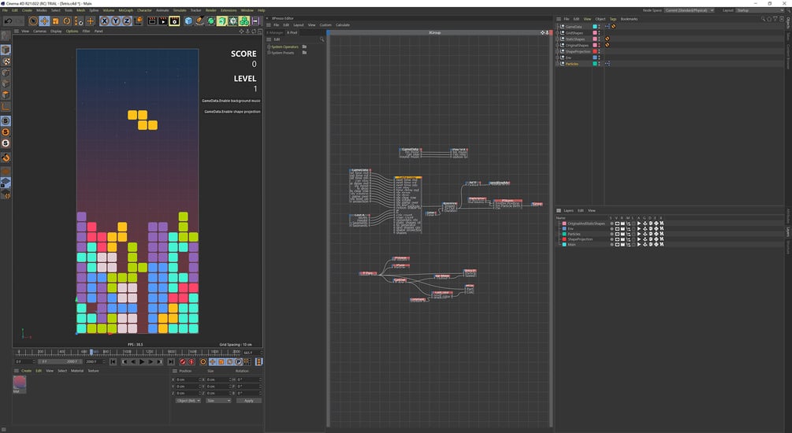
Task: Click the Record Active Objects button
Action: point(183,361)
